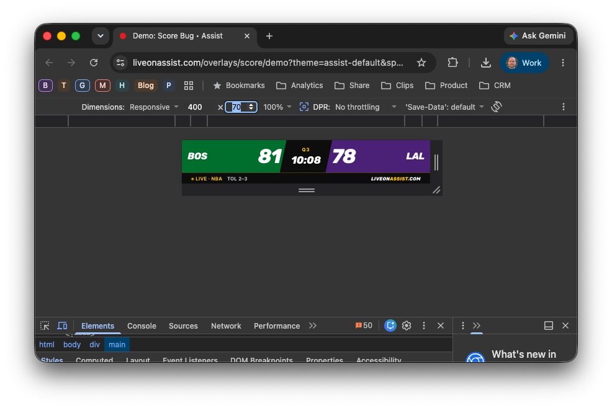Open device toolbar more options menu
This screenshot has width=612, height=408.
coord(563,107)
